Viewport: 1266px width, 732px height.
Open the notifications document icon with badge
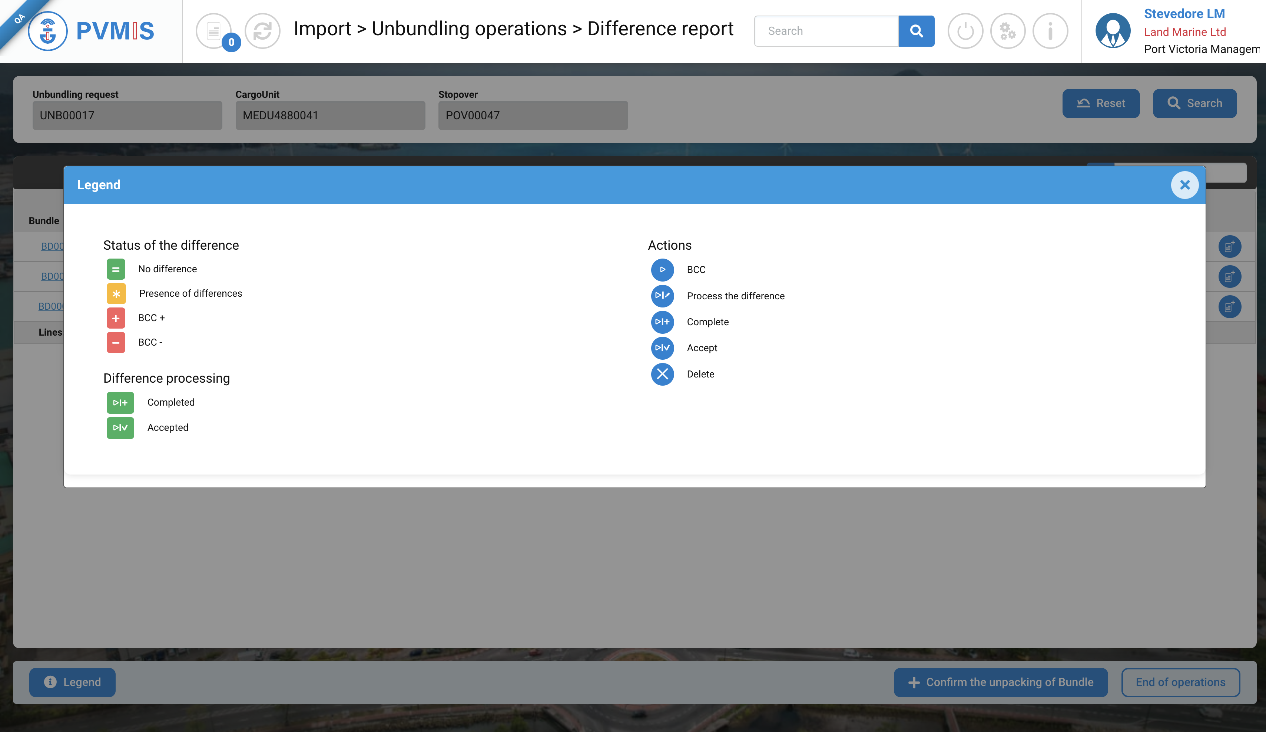pos(214,31)
